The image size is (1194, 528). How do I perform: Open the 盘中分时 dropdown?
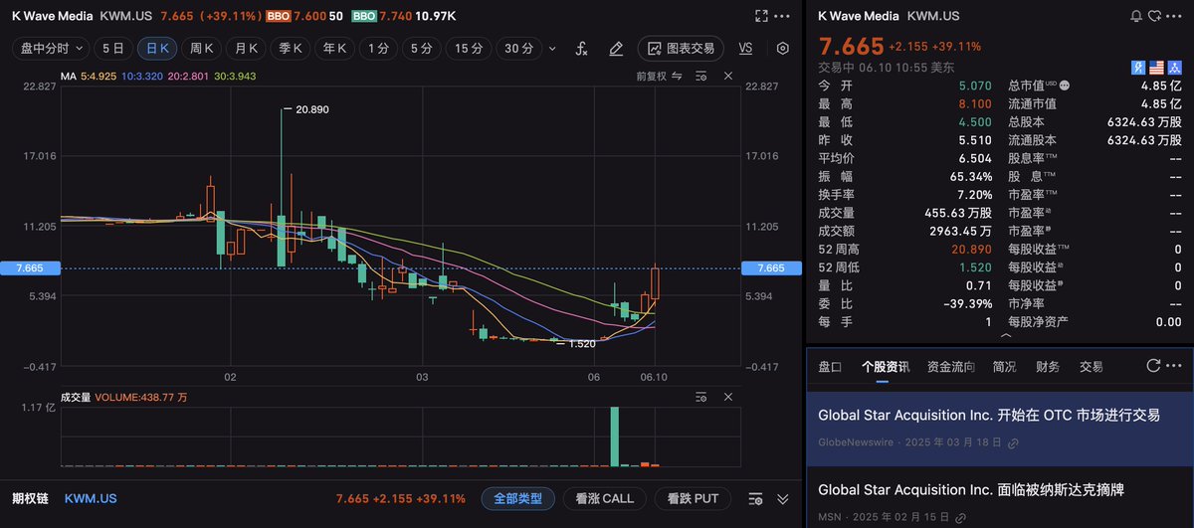(50, 48)
